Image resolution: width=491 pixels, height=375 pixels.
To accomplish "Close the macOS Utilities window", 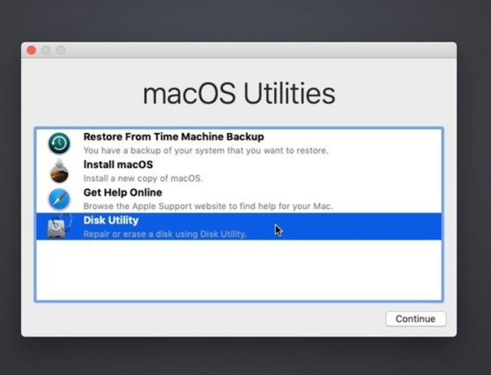I will click(x=31, y=50).
